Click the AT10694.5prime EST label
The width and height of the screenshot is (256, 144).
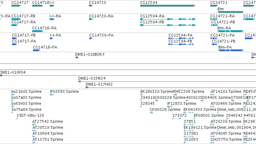tap(48, 134)
